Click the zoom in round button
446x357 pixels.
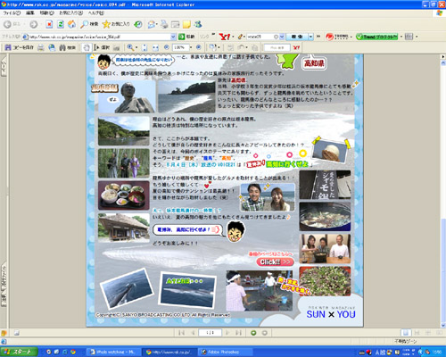199,47
